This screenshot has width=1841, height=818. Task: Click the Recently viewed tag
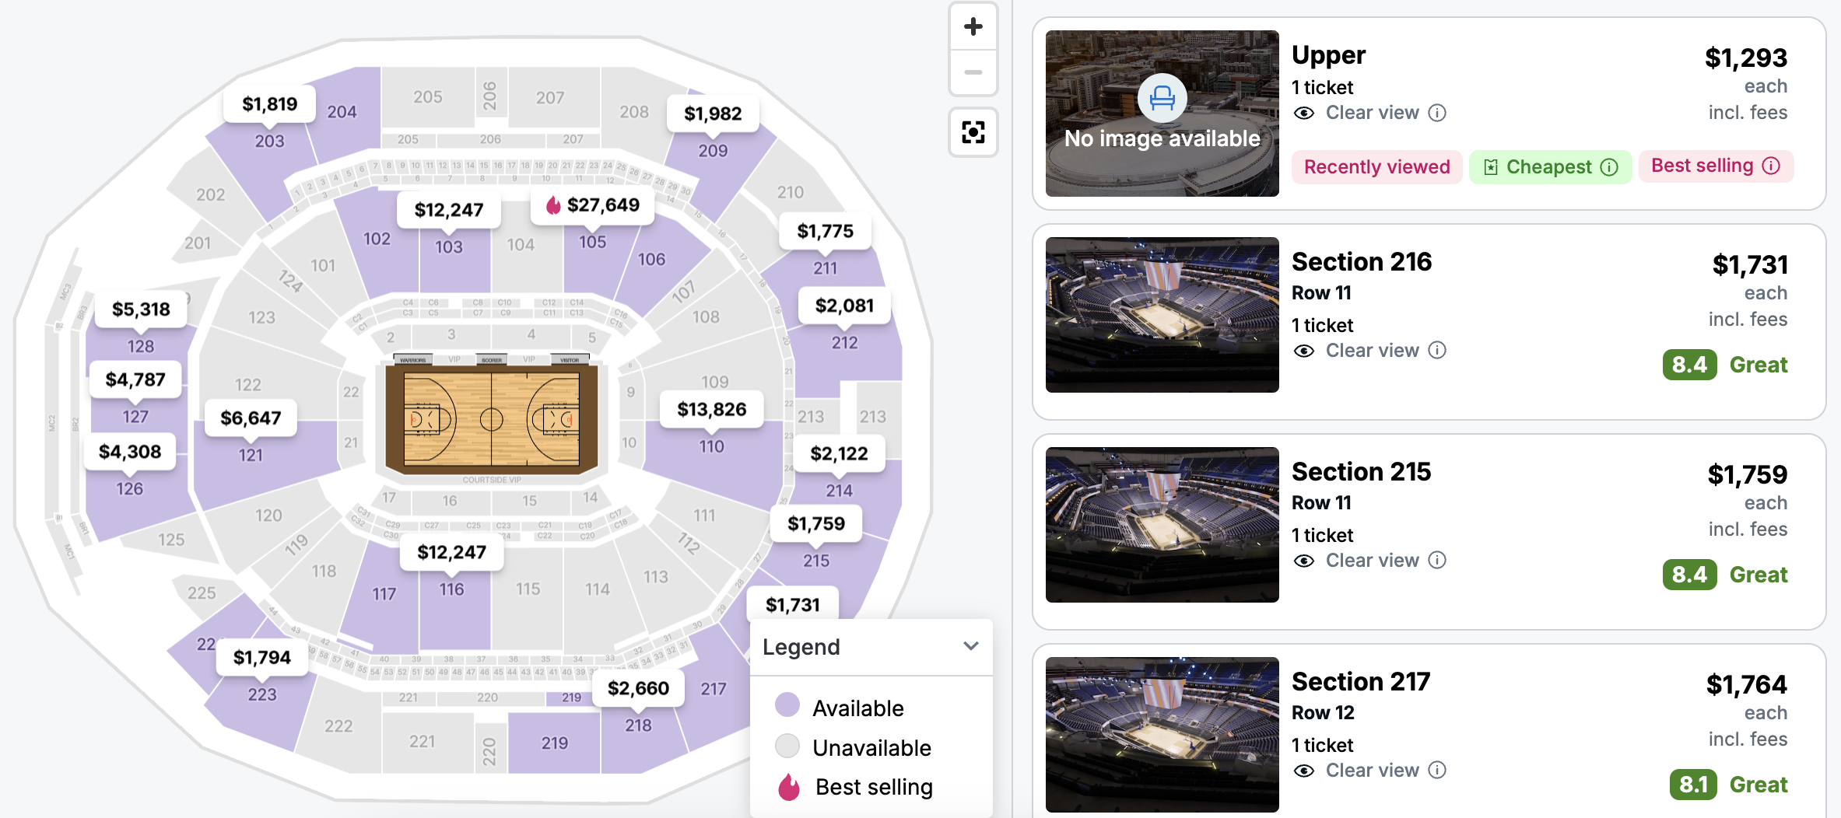click(1376, 167)
